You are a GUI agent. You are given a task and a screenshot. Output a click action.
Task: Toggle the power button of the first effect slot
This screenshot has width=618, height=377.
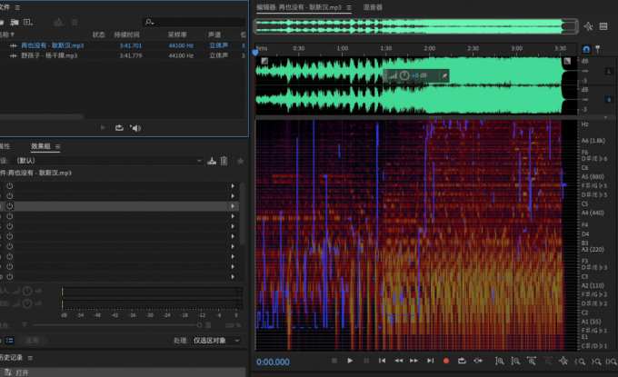pyautogui.click(x=10, y=186)
